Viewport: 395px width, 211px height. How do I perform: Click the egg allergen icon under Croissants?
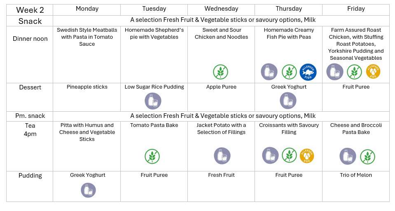point(307,156)
